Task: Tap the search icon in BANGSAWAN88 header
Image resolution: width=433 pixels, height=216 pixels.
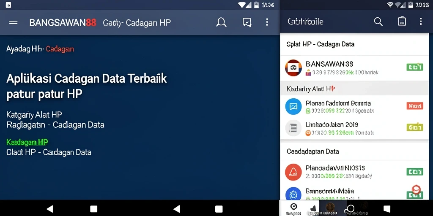Action: [221, 22]
